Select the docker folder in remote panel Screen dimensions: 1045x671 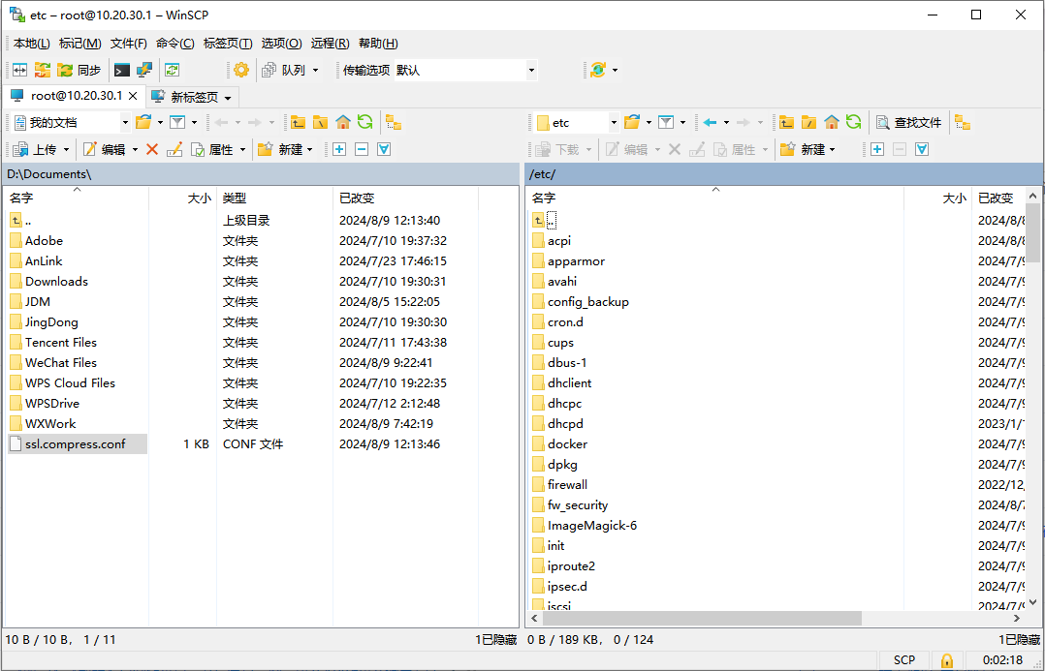coord(567,443)
